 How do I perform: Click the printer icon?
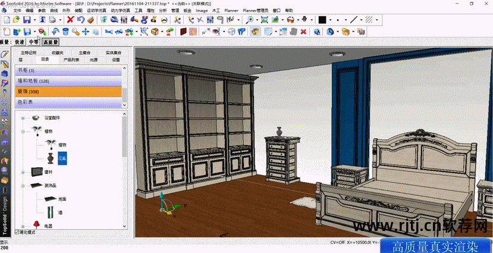[52, 20]
